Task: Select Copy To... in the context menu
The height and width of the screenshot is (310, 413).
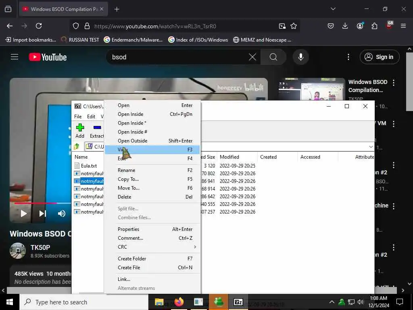Action: coord(152,179)
